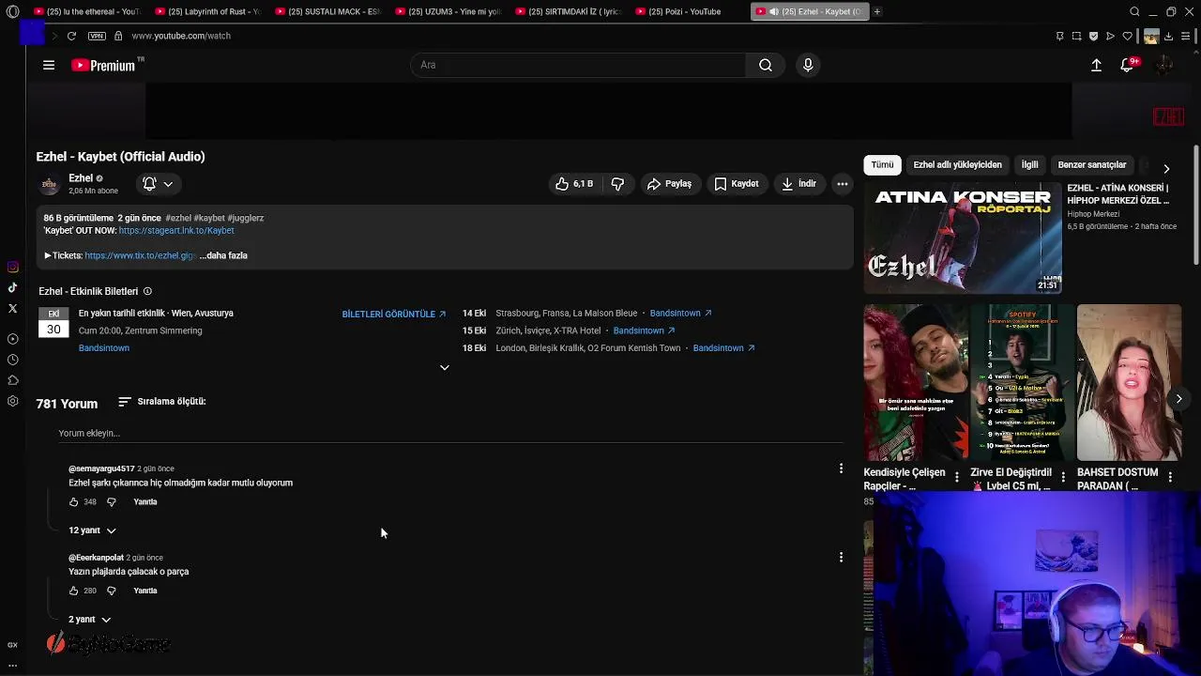Viewport: 1201px width, 676px height.
Task: Switch to Labyrinth of Rust browser tab
Action: pos(207,11)
